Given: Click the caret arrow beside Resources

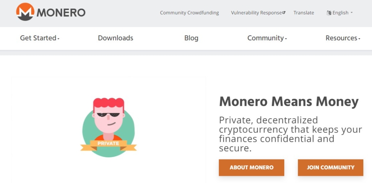Looking at the screenshot, I should 359,39.
